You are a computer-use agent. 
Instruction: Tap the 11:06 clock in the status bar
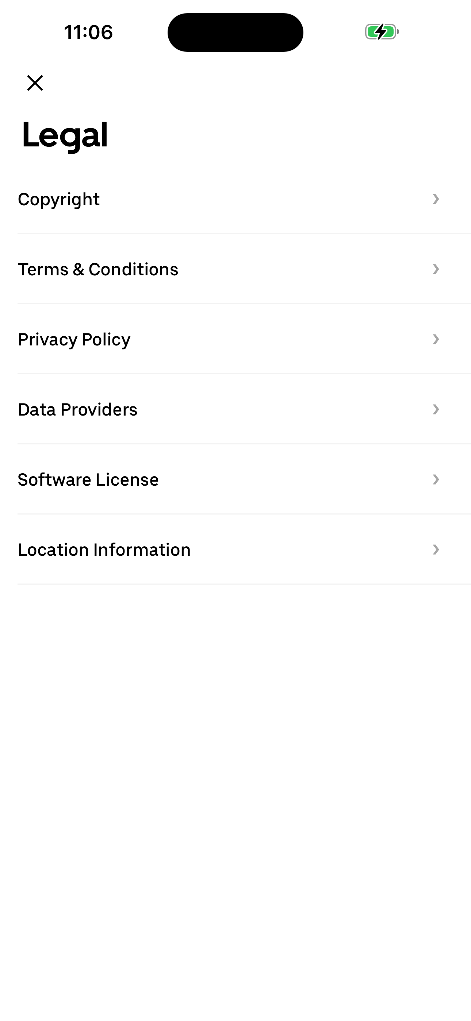tap(88, 32)
